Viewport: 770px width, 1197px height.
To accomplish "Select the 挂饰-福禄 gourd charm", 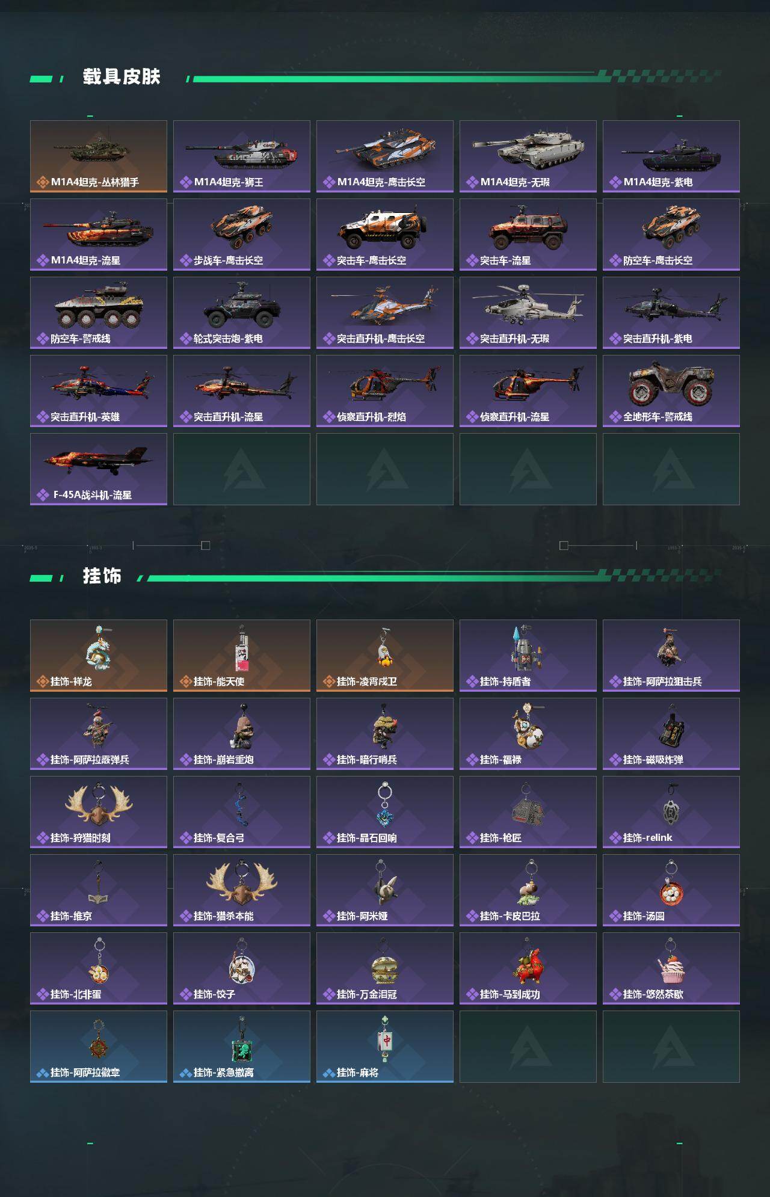I will point(528,734).
